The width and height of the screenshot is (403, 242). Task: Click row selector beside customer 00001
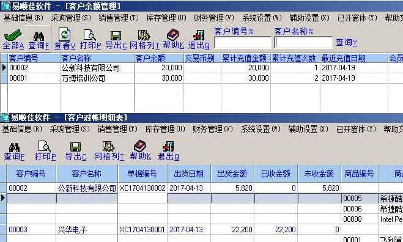pos(4,78)
